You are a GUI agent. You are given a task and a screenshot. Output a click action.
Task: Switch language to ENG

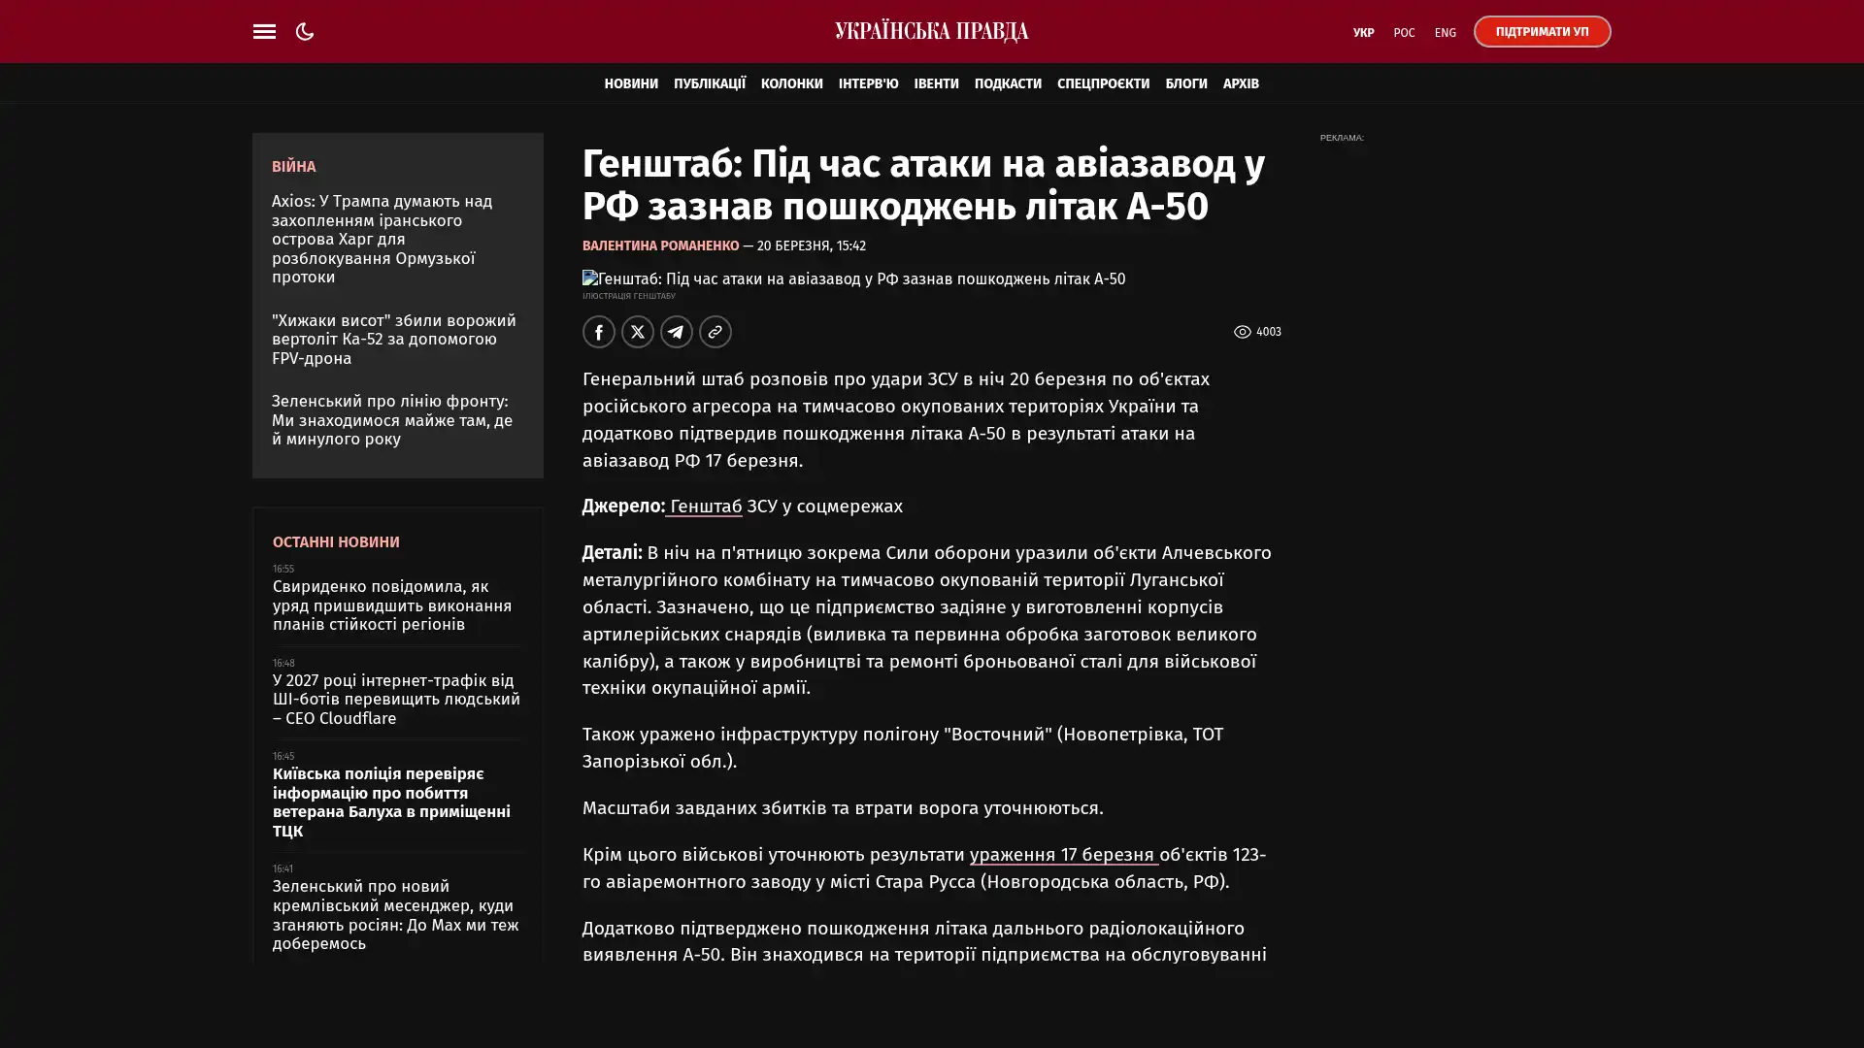pyautogui.click(x=1445, y=32)
